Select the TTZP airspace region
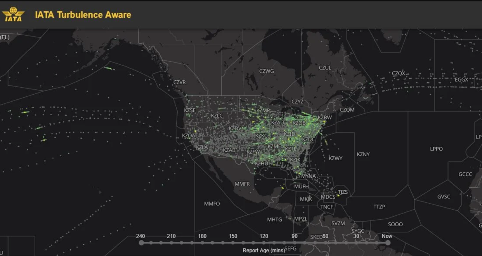Image resolution: width=482 pixels, height=256 pixels. point(379,207)
